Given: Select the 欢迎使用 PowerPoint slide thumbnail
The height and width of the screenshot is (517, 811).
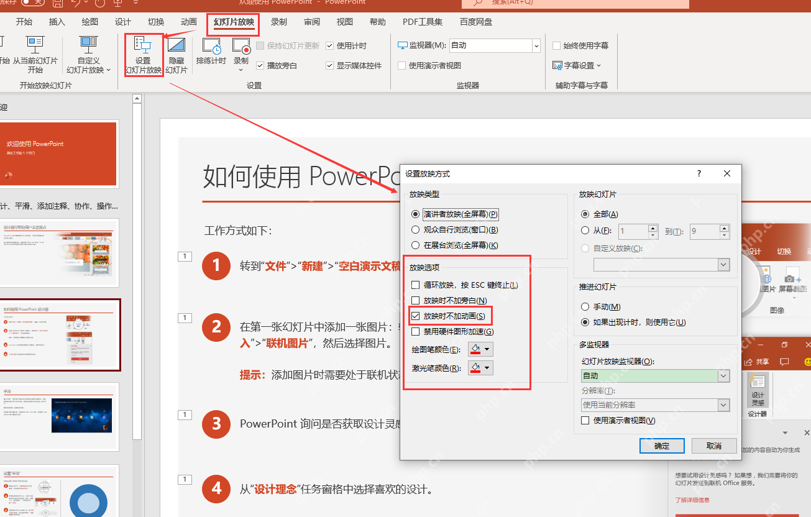Looking at the screenshot, I should 58,154.
